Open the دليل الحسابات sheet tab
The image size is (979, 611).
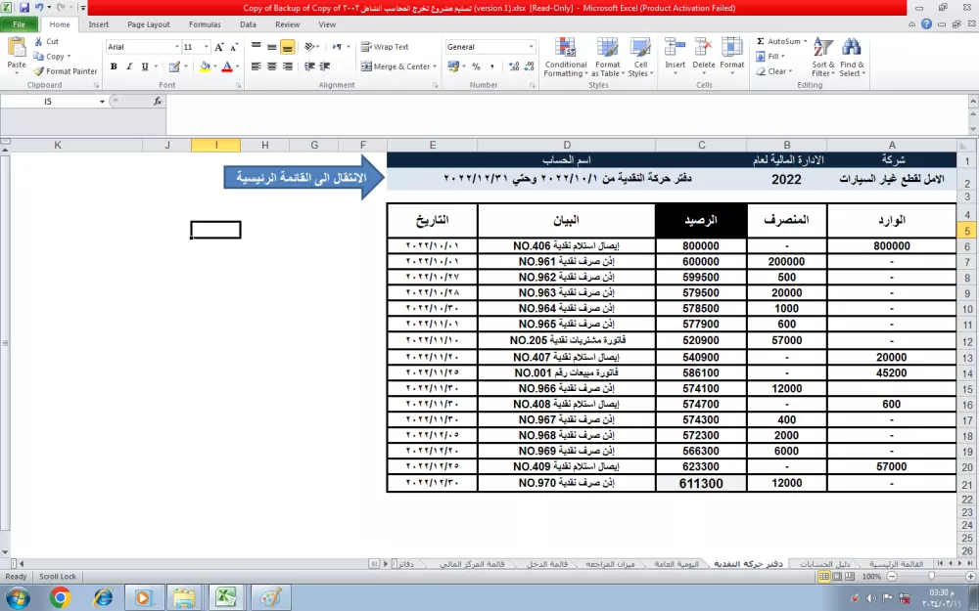coord(824,564)
